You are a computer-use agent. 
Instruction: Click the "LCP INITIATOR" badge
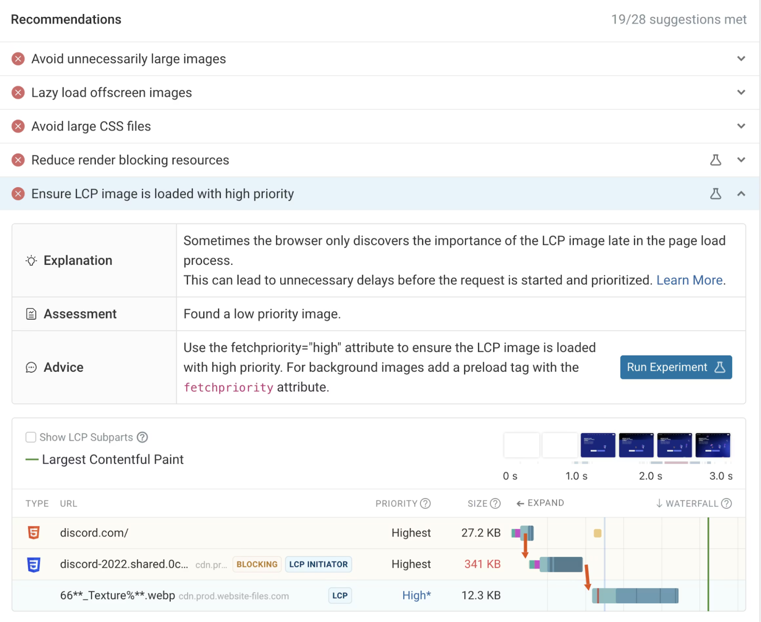[318, 564]
